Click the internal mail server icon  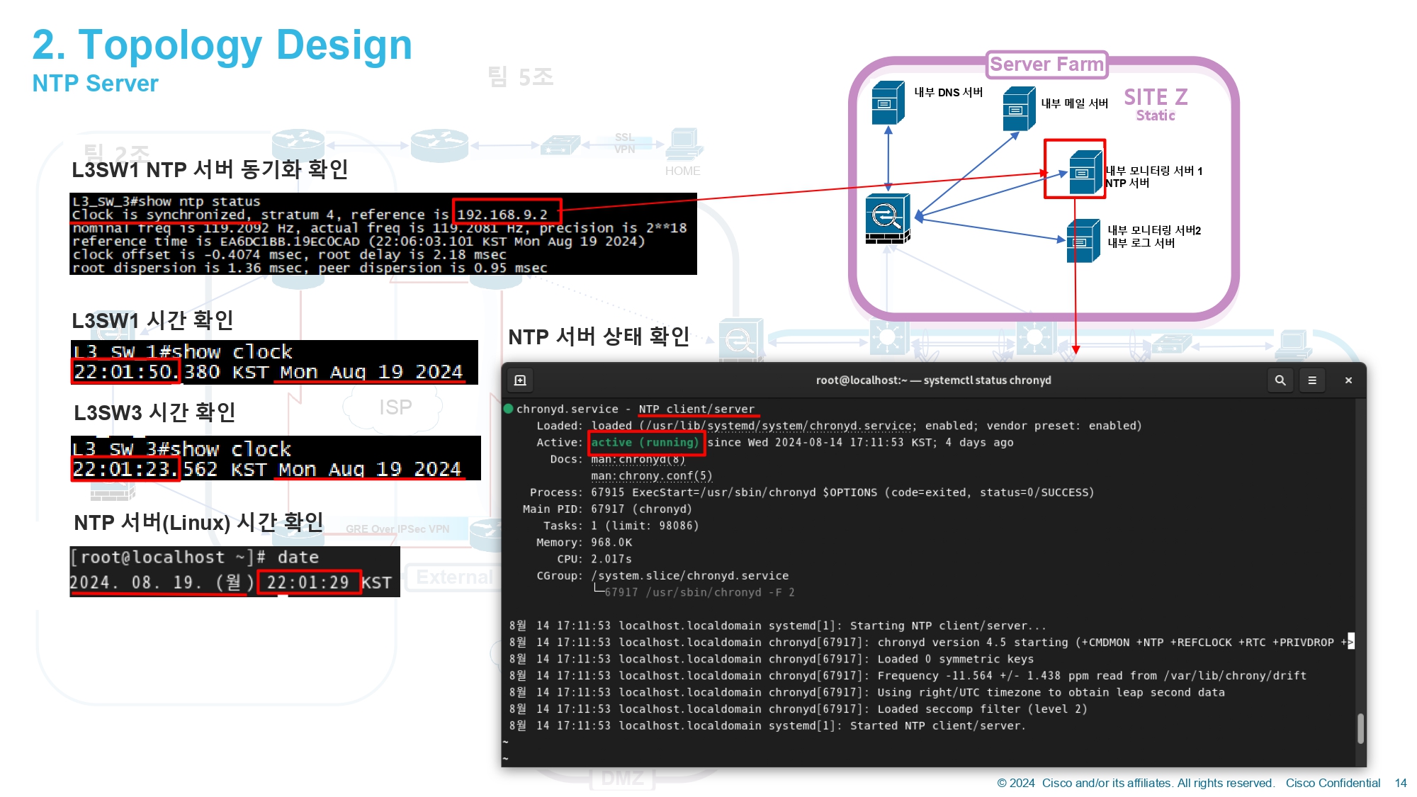1020,108
